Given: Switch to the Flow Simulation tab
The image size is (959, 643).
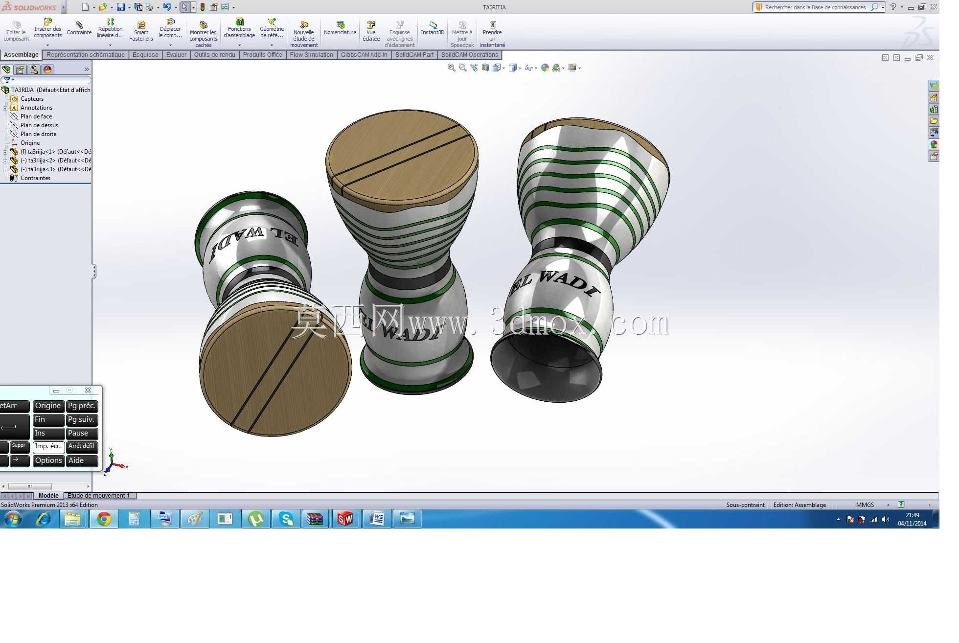Looking at the screenshot, I should coord(311,55).
